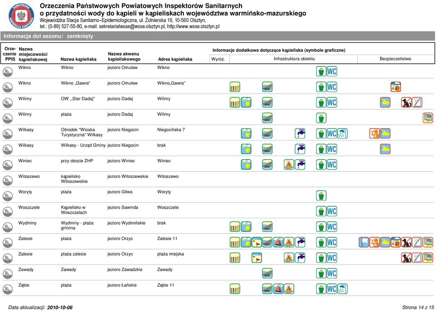This screenshot has width=436, height=311.
Task: Click the blue banner icon in Zalesie 11 row
Action: tap(364, 242)
